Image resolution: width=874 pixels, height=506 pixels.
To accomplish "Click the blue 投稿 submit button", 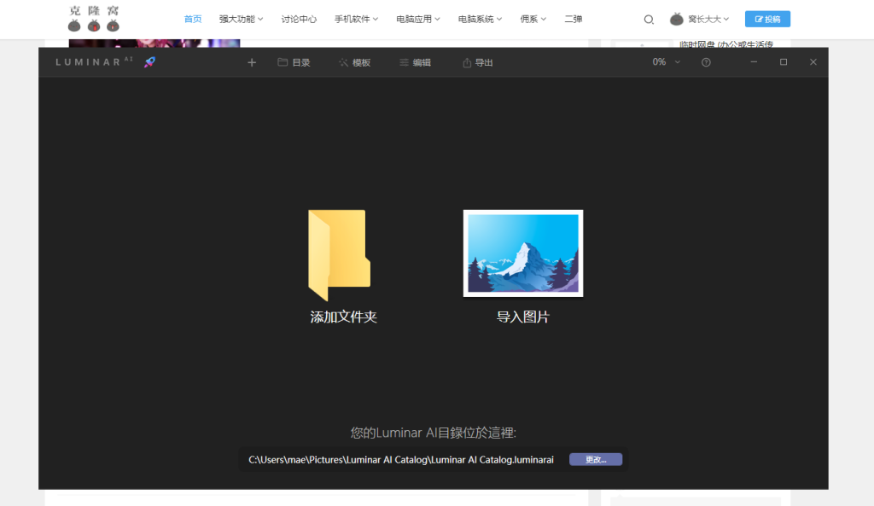I will click(x=767, y=19).
